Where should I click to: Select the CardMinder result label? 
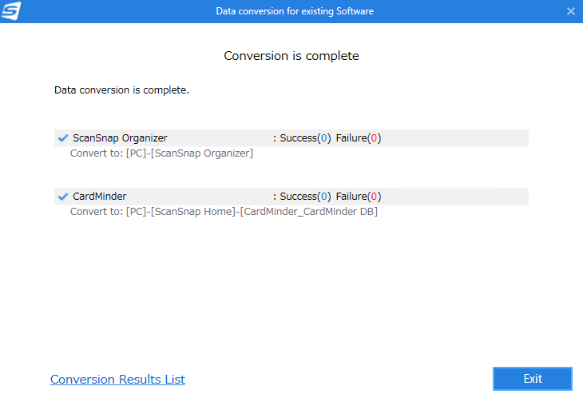99,196
